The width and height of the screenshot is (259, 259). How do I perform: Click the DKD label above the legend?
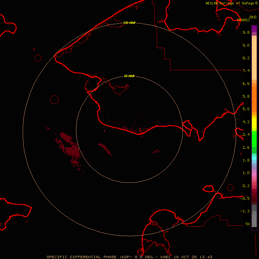(253, 17)
